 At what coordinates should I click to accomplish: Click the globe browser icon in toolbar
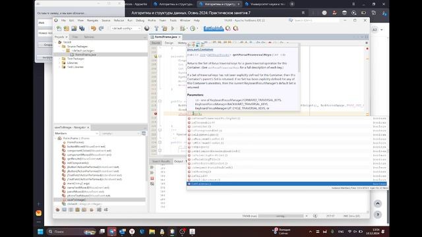[146, 28]
